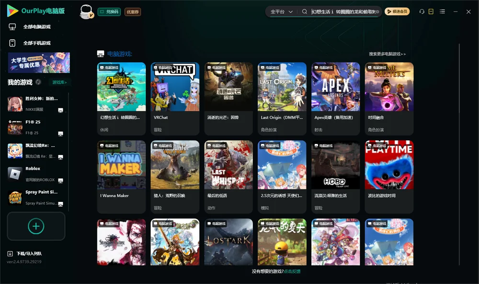Click the 电脑游戏 tag on the VRChat card
Image resolution: width=479 pixels, height=284 pixels.
(x=162, y=68)
